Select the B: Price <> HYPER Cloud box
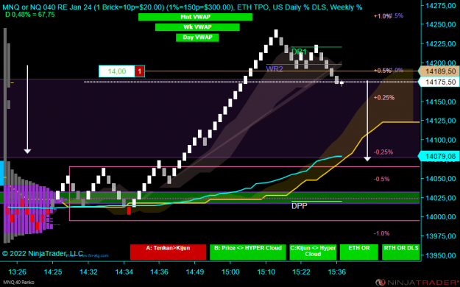This screenshot has width=460, height=287. point(248,252)
